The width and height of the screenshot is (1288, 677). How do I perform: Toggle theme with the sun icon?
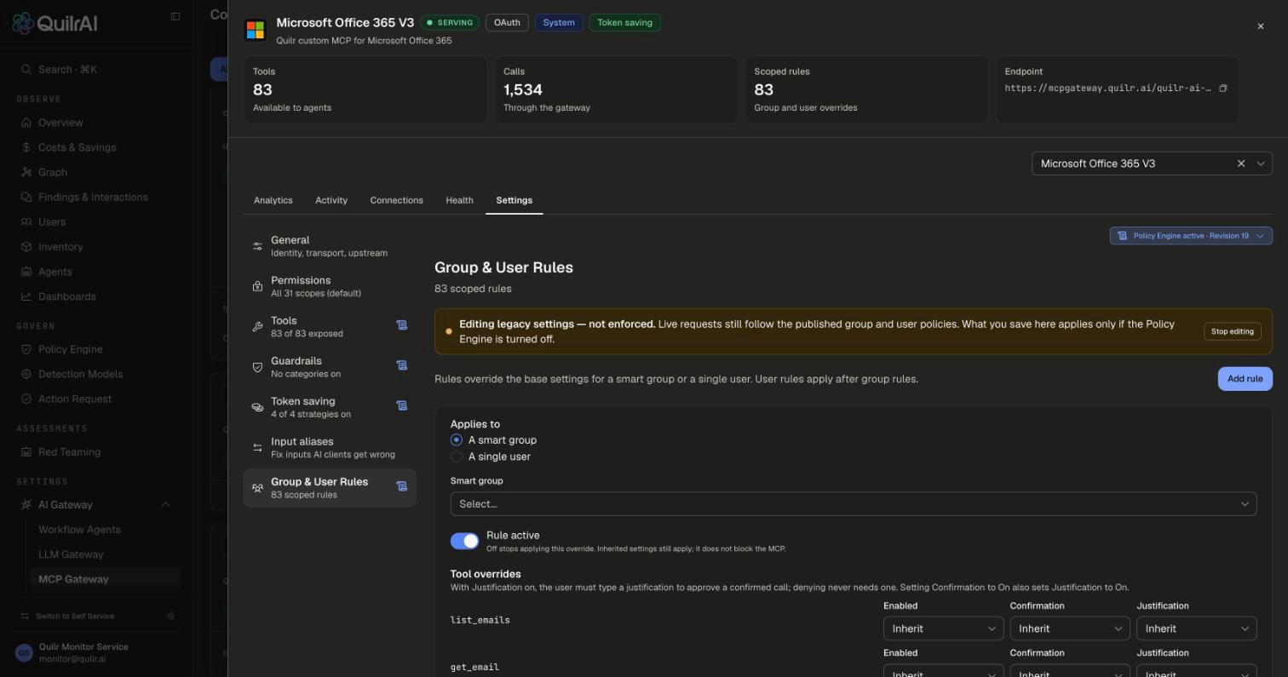171,616
